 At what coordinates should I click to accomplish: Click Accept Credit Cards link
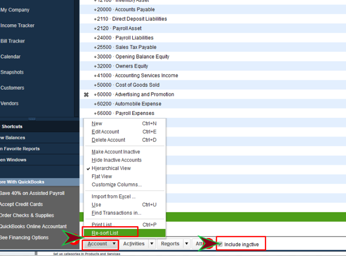coord(21,204)
